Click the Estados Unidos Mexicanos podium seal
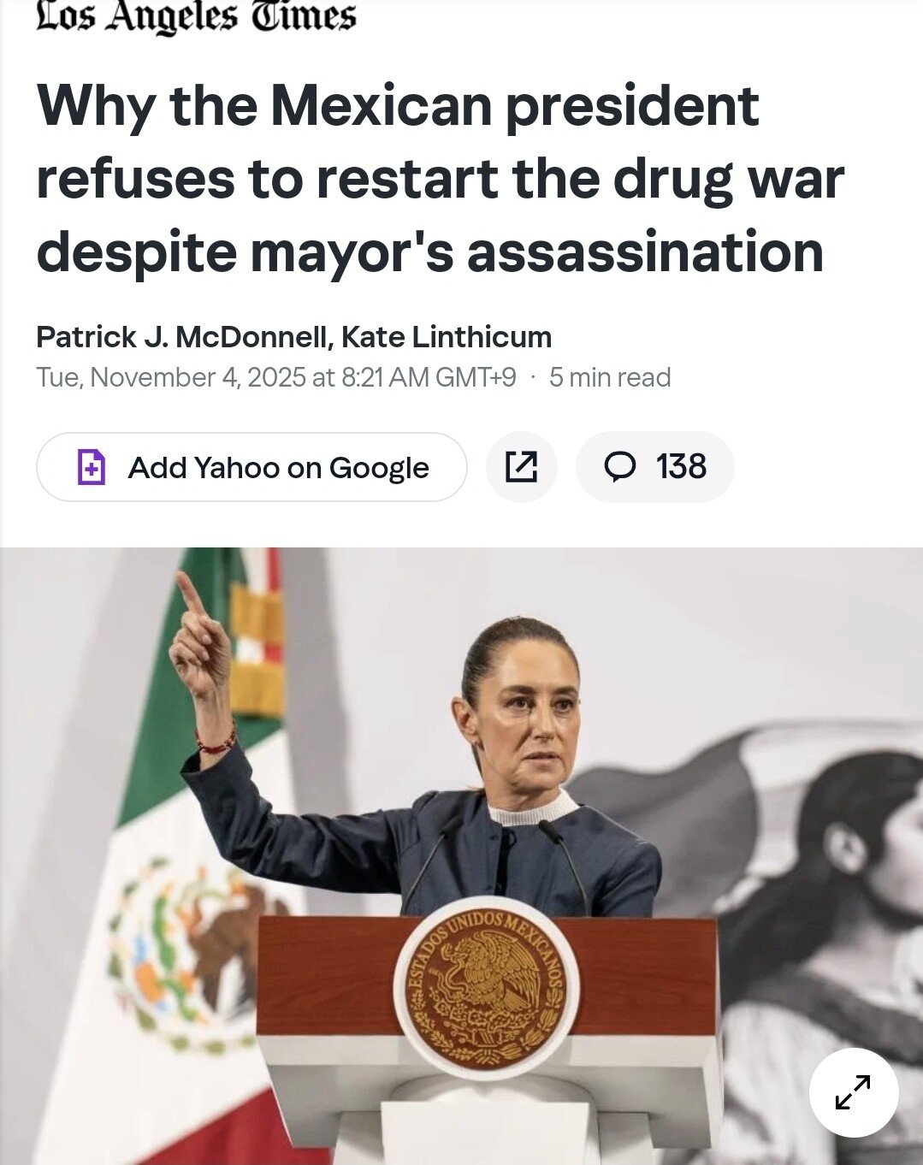Screen dimensions: 923x1165 pos(486,986)
